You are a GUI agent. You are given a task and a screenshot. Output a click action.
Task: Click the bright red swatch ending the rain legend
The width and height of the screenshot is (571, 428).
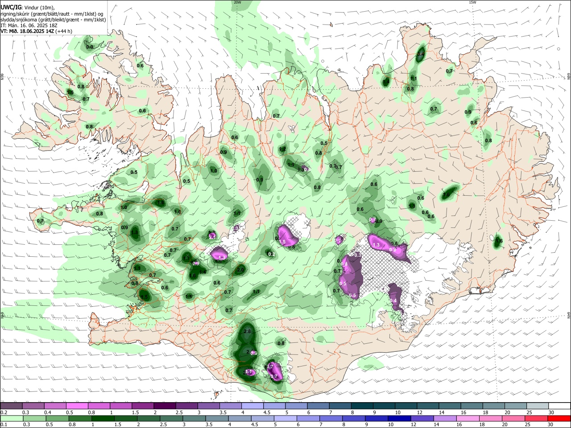point(559,418)
